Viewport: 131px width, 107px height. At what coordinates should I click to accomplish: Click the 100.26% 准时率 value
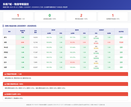(73, 67)
